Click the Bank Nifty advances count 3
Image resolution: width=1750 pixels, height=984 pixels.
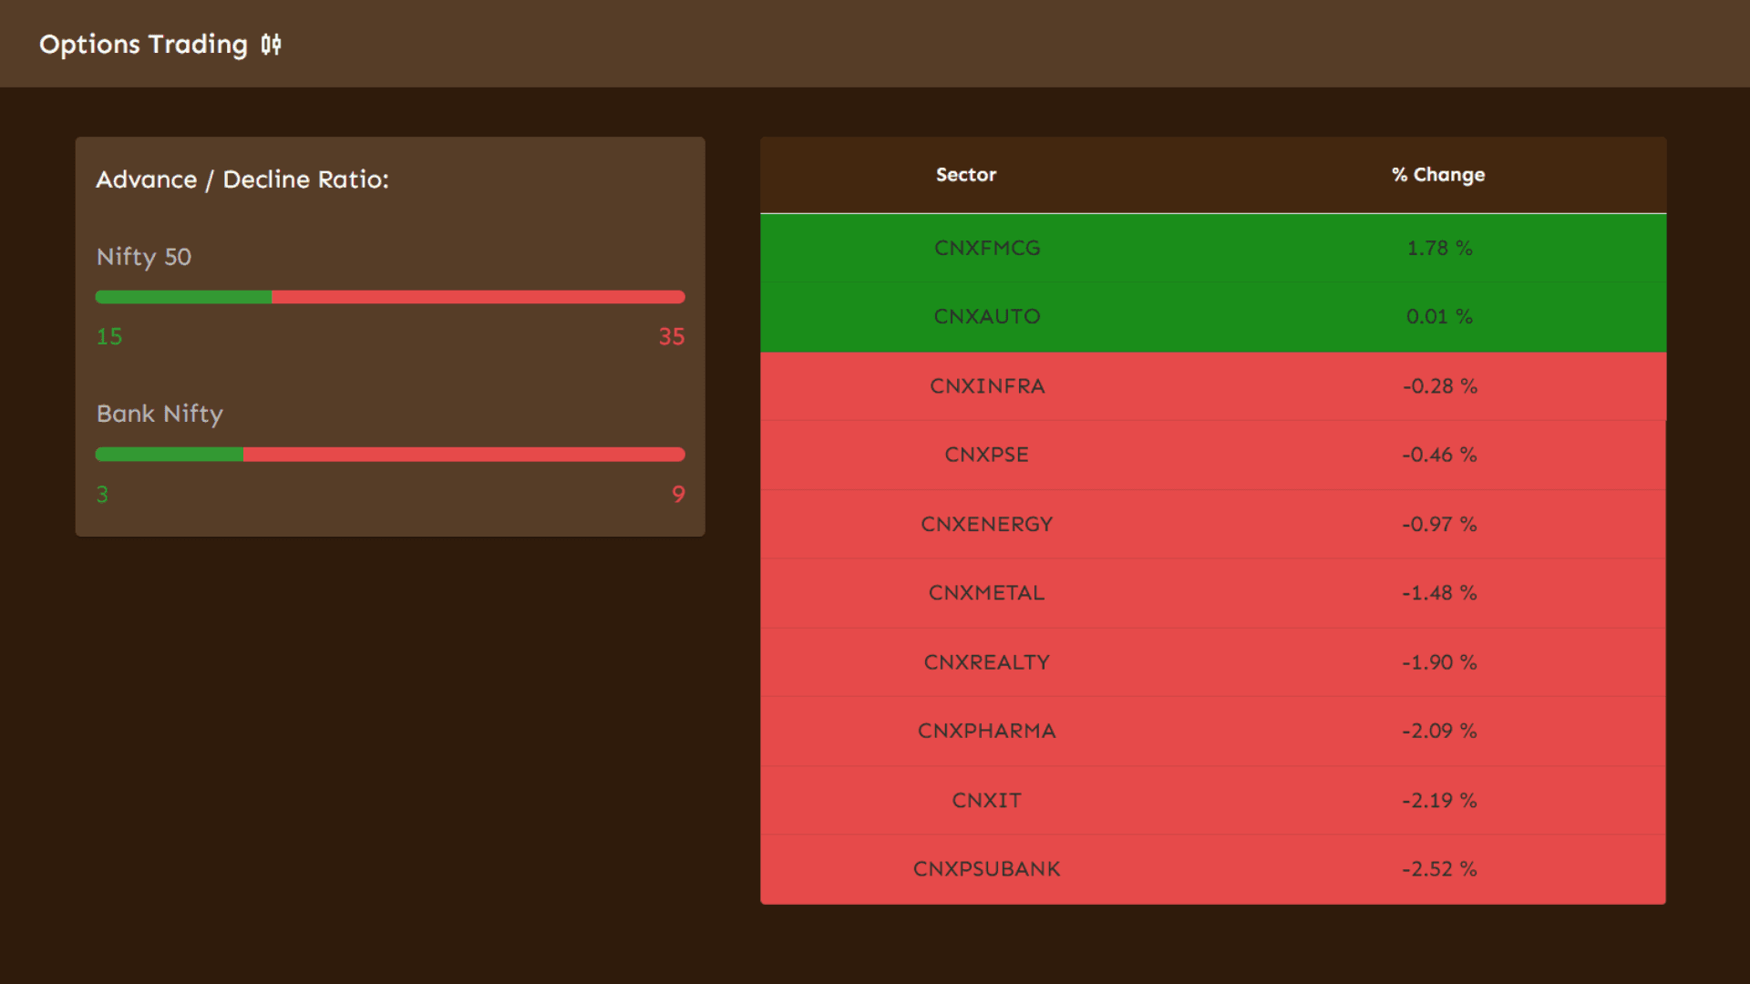point(101,495)
